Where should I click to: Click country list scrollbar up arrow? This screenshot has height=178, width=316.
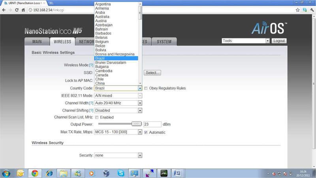(140, 4)
